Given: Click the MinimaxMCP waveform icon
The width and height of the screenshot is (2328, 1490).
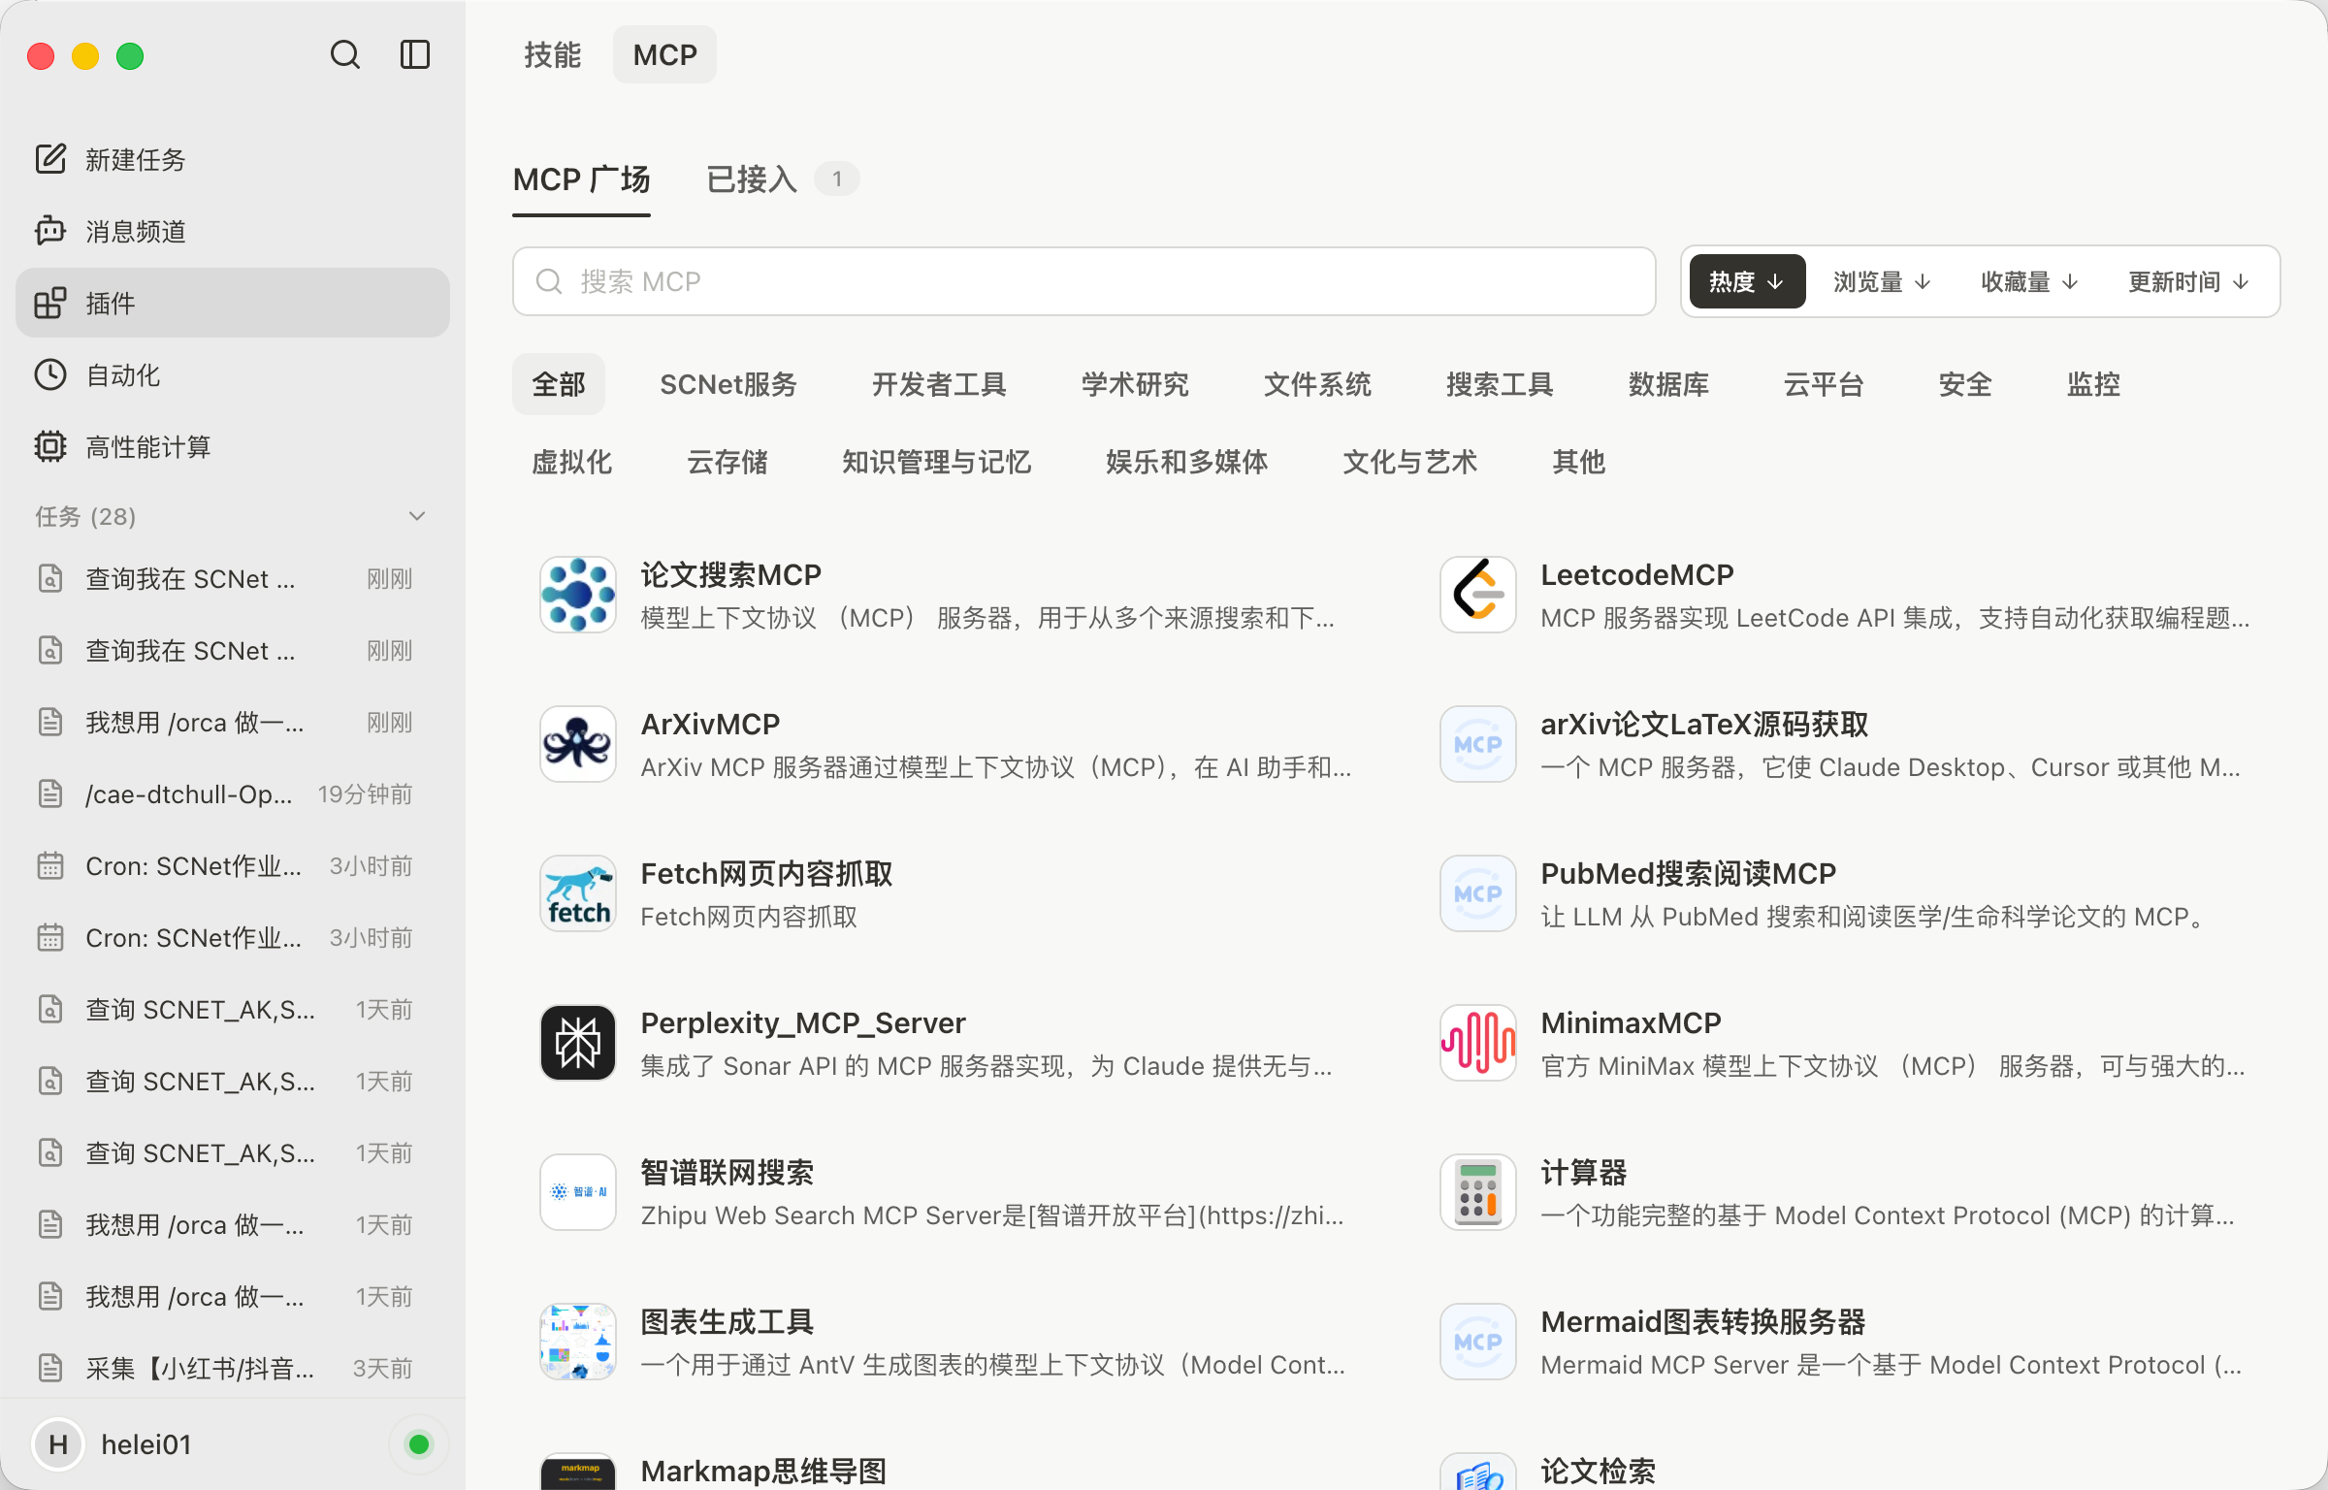Looking at the screenshot, I should 1478,1043.
